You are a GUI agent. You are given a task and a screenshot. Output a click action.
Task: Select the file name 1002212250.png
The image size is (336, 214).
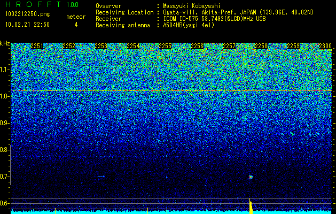[28, 14]
